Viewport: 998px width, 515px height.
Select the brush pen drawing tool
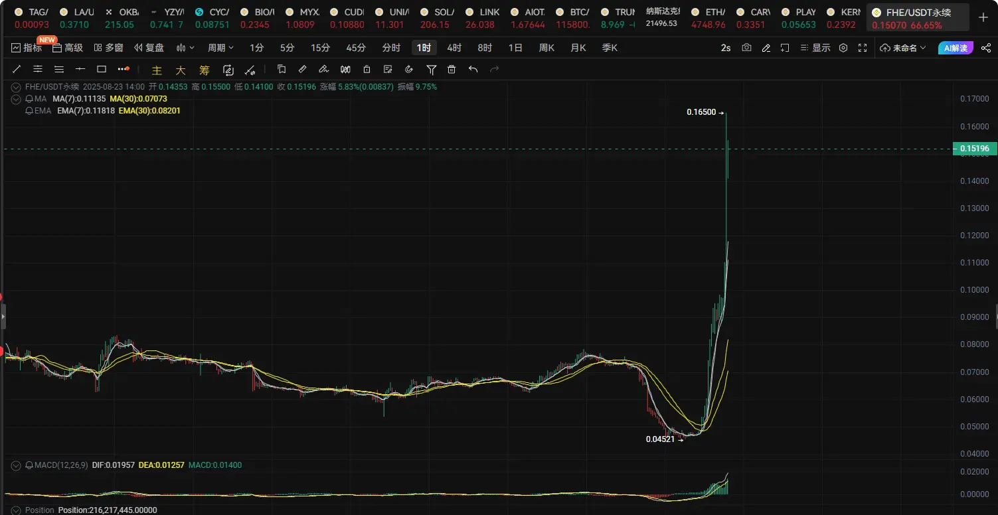323,69
